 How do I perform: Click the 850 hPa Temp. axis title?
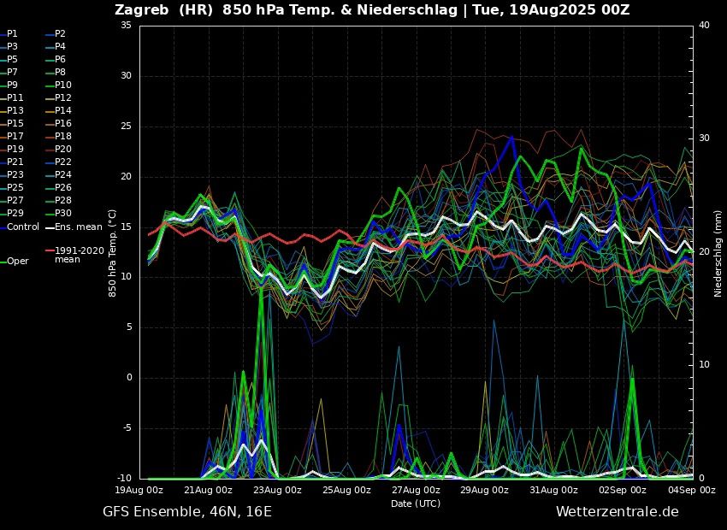pyautogui.click(x=113, y=252)
